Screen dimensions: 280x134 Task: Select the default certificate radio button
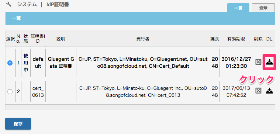click(10, 63)
